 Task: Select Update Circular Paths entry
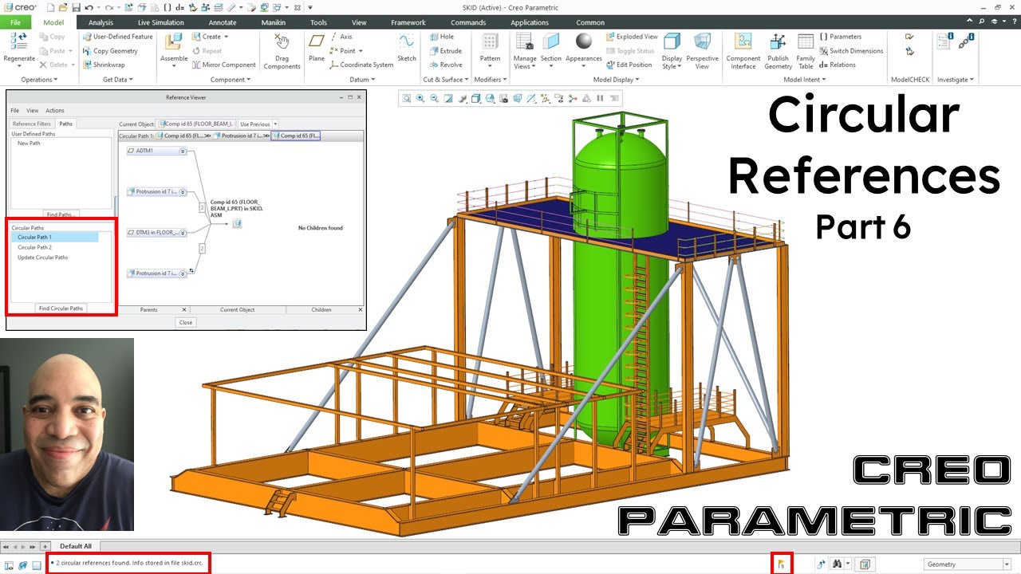[x=42, y=258]
